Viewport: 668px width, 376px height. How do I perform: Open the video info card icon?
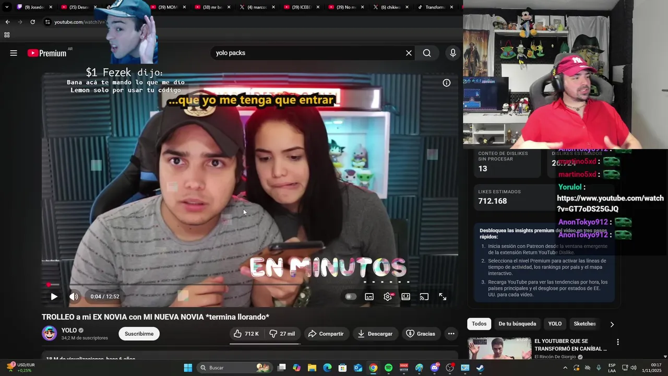pyautogui.click(x=446, y=83)
